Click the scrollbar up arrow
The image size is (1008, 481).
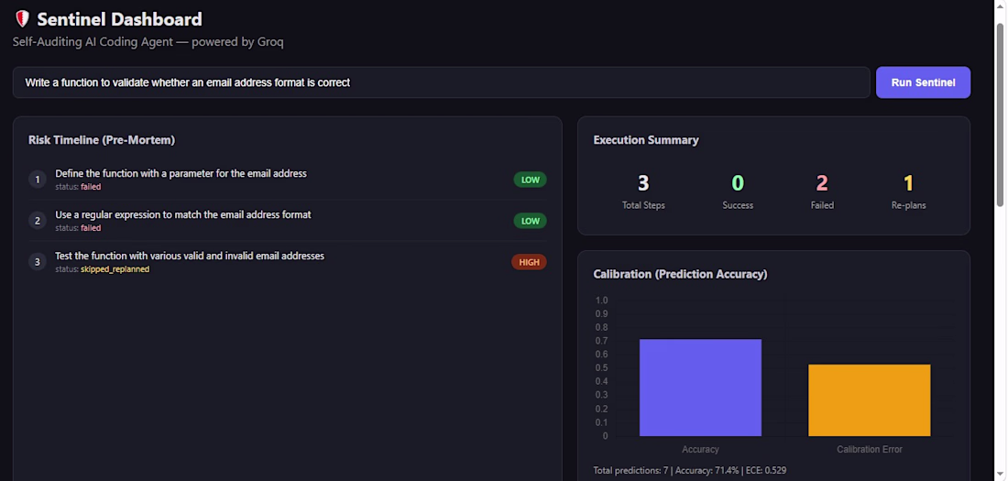click(x=1000, y=6)
